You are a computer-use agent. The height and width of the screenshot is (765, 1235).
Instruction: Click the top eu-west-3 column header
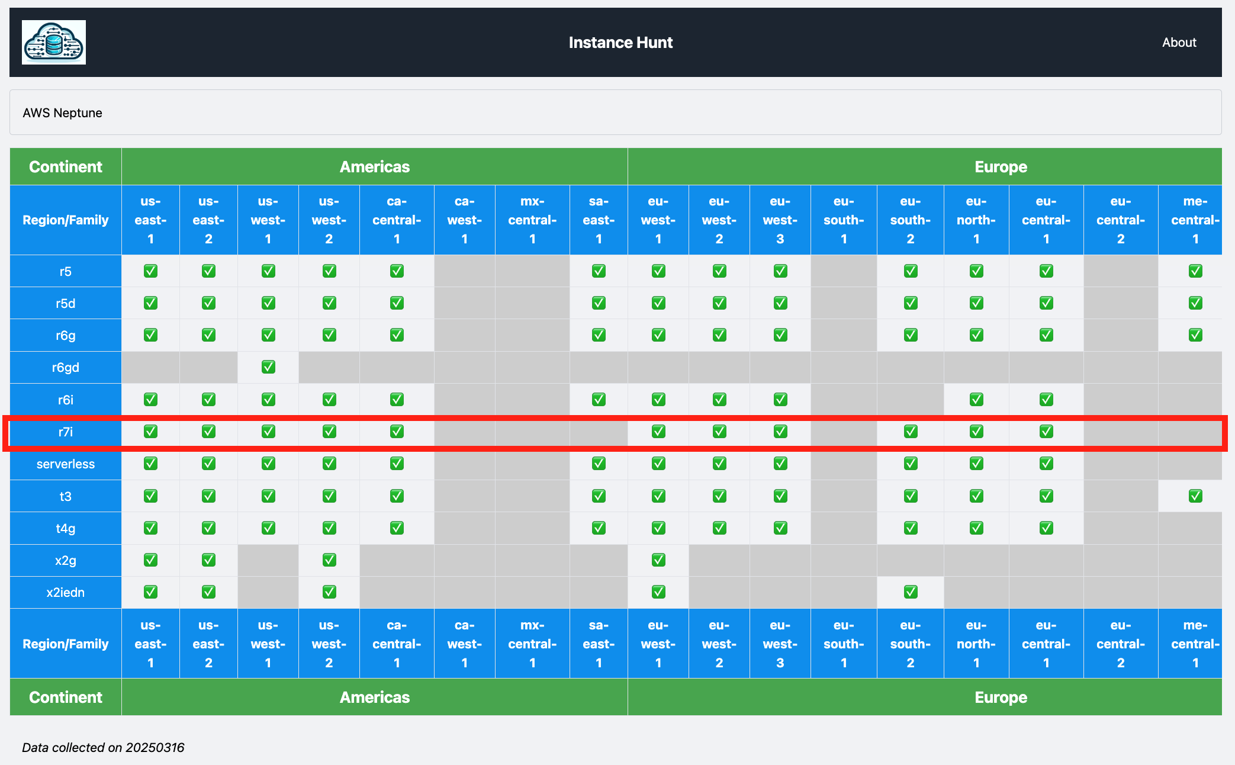click(x=780, y=220)
